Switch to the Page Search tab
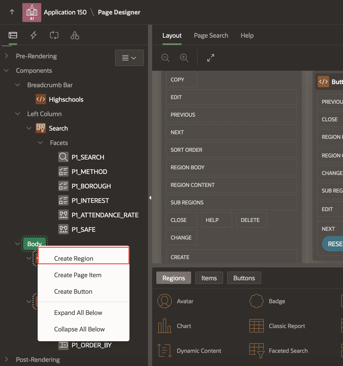Image resolution: width=343 pixels, height=366 pixels. click(211, 36)
